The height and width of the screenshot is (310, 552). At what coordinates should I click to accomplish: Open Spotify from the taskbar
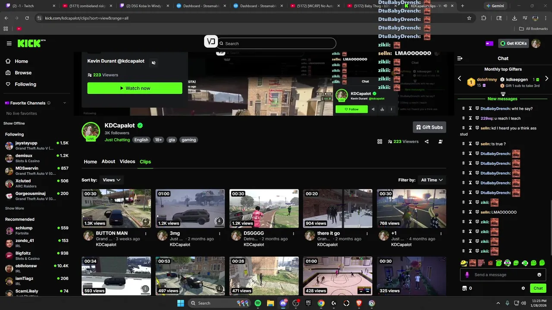tap(258, 303)
